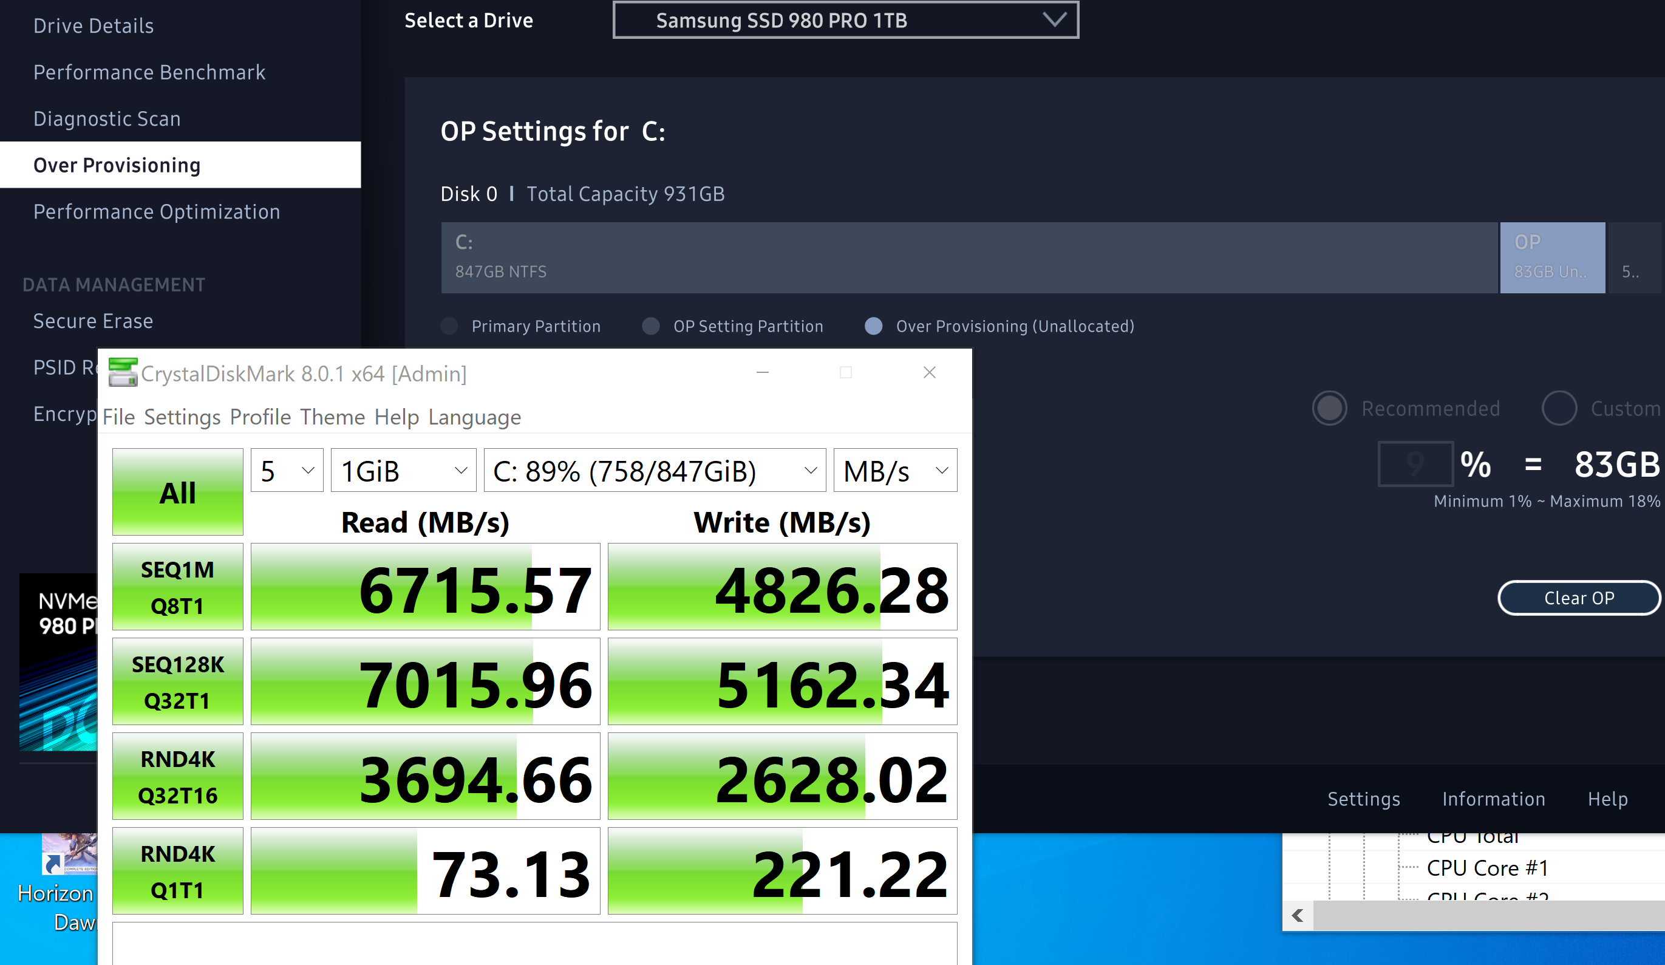Open Samsung Magician Settings link
1665x965 pixels.
(x=1364, y=799)
